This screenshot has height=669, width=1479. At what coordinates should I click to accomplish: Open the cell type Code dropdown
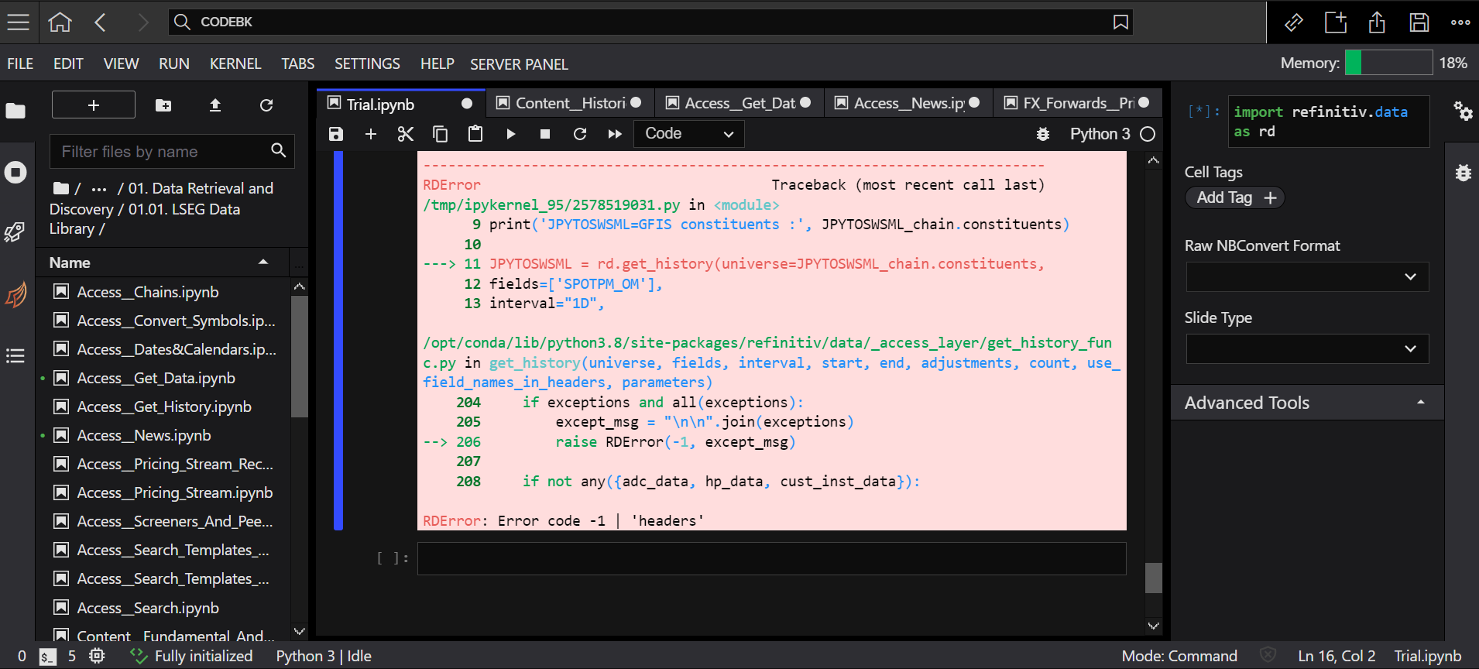point(688,134)
